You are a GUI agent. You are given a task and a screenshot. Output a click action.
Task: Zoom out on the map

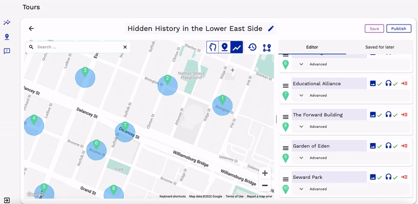pyautogui.click(x=265, y=185)
